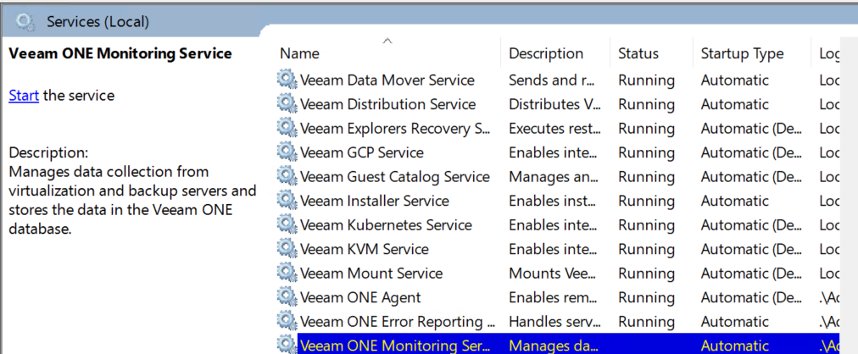The height and width of the screenshot is (354, 858).
Task: Click the 'Manages an...' description cell
Action: click(x=552, y=176)
